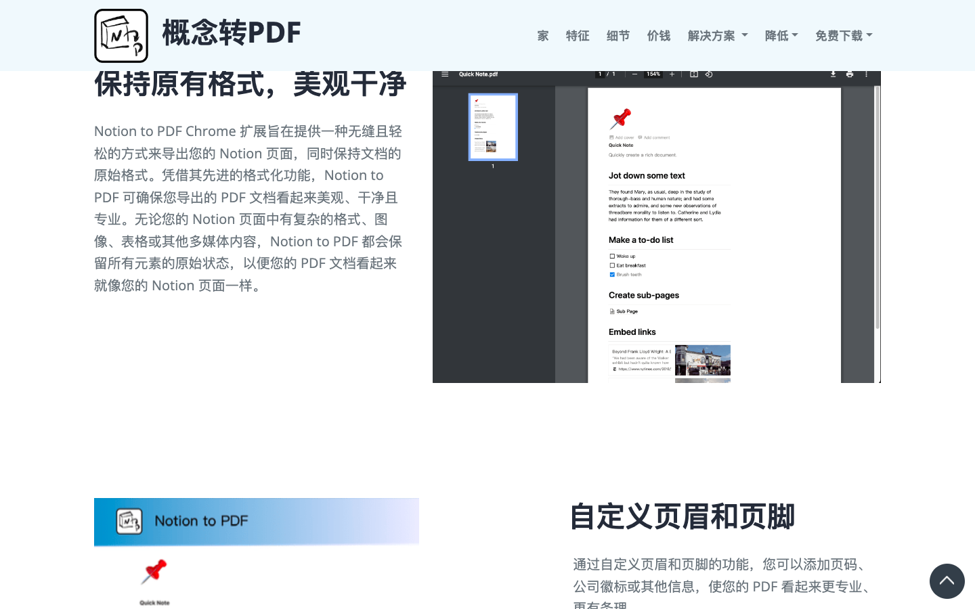The height and width of the screenshot is (609, 975).
Task: Click the PDF print icon
Action: [850, 74]
